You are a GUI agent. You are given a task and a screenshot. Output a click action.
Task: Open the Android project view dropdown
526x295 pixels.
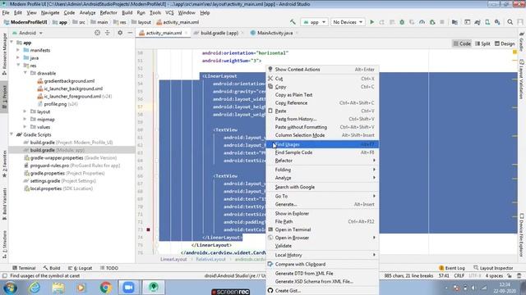(27, 33)
